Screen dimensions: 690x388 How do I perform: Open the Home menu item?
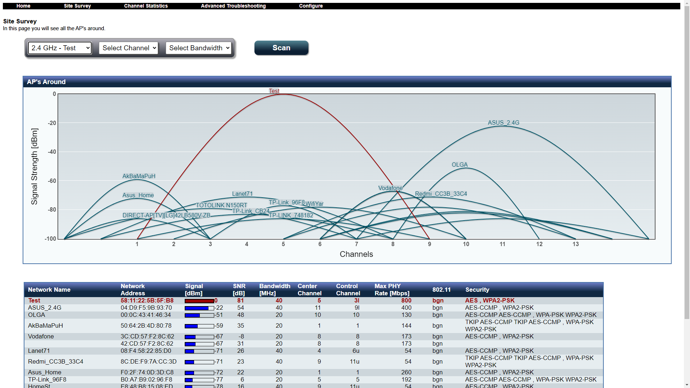23,6
